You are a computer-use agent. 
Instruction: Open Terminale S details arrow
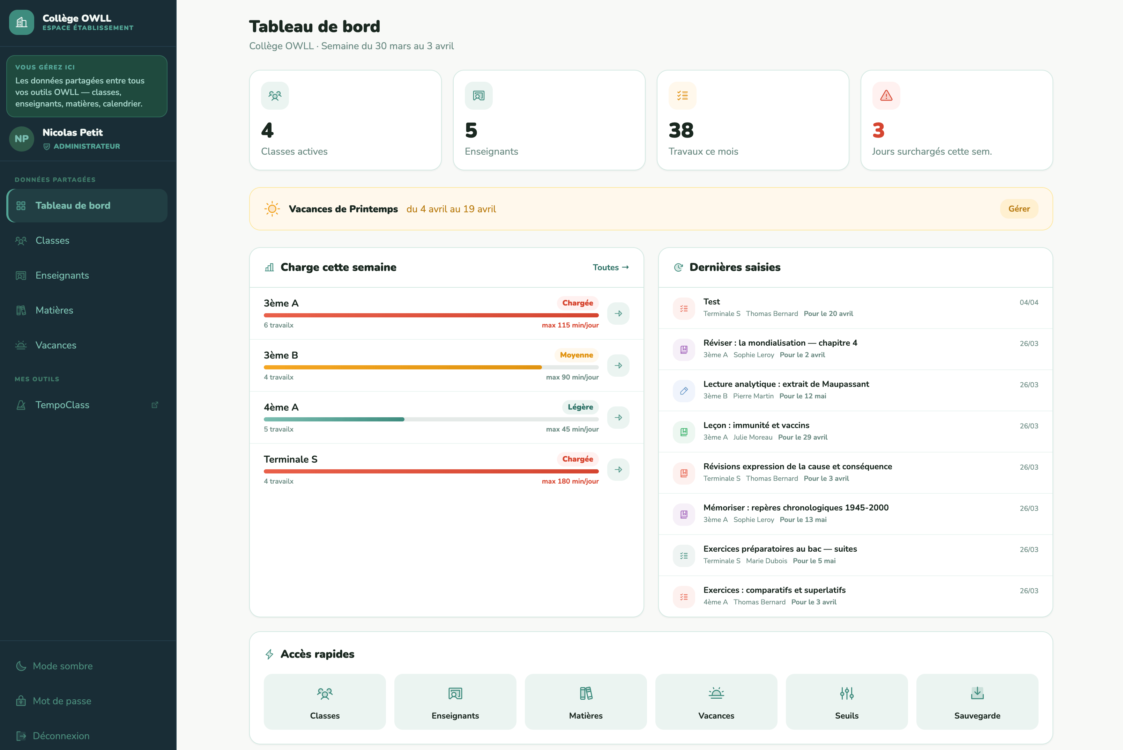tap(618, 470)
